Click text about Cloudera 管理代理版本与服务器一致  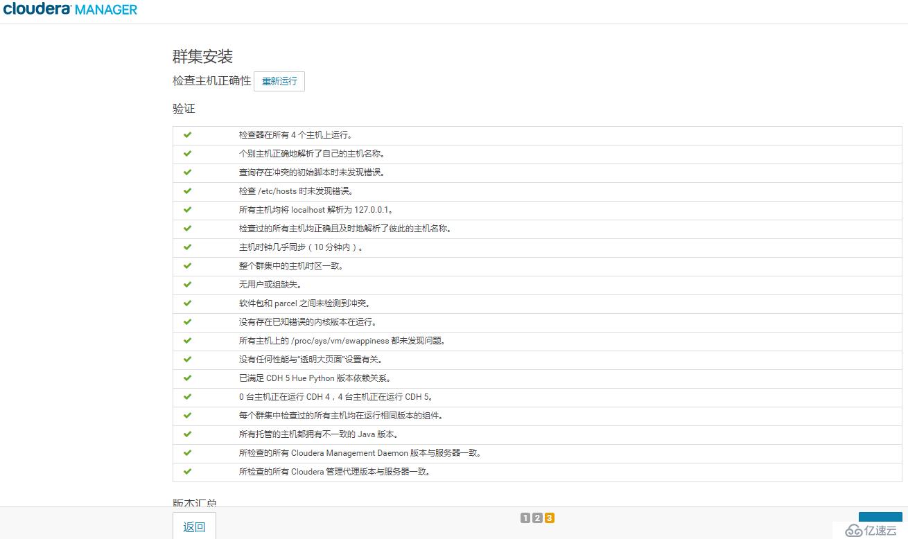tap(335, 472)
